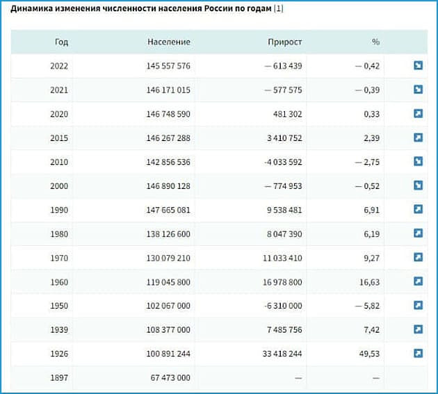Click population value 102 067 000

tap(168, 306)
